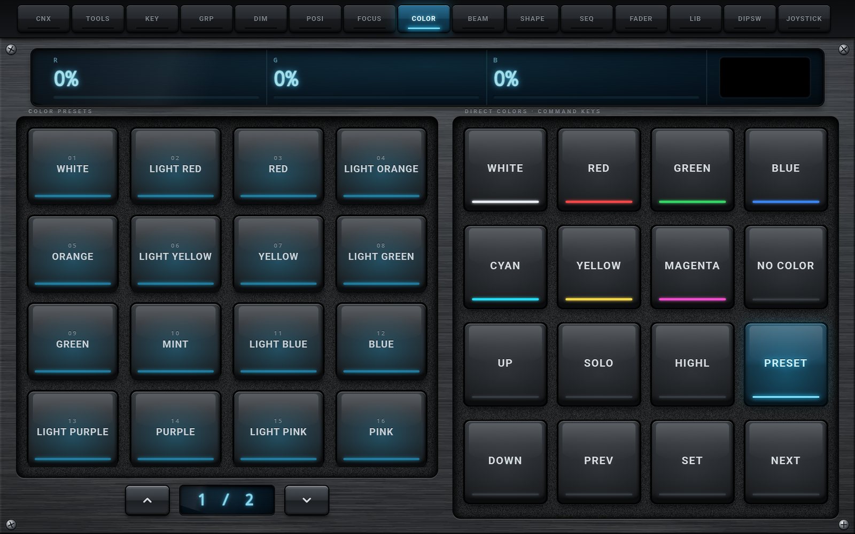Select preset 11 LIGHT BLUE

point(278,341)
